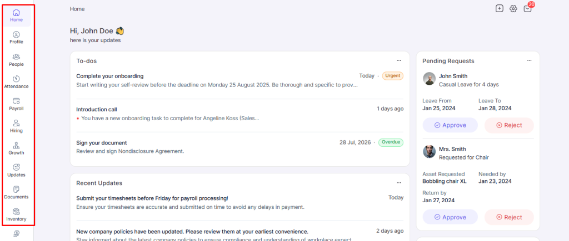
Task: Open the Profile sidebar icon
Action: (x=16, y=38)
